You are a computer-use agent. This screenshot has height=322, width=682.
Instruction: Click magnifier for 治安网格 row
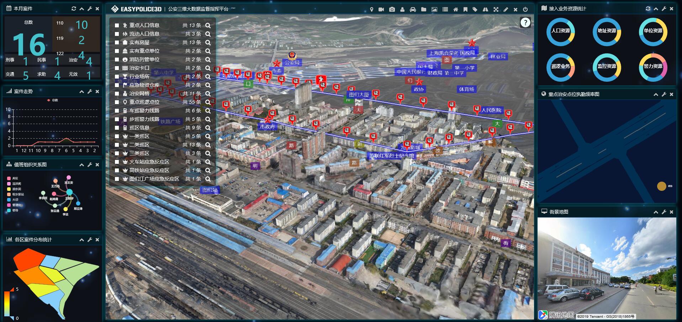(208, 94)
